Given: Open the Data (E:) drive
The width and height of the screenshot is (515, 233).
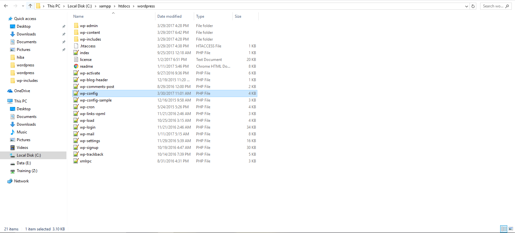Looking at the screenshot, I should coord(24,163).
